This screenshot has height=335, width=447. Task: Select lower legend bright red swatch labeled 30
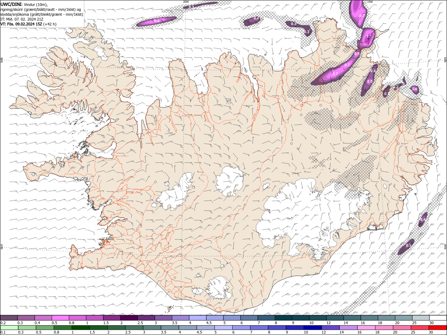438,328
